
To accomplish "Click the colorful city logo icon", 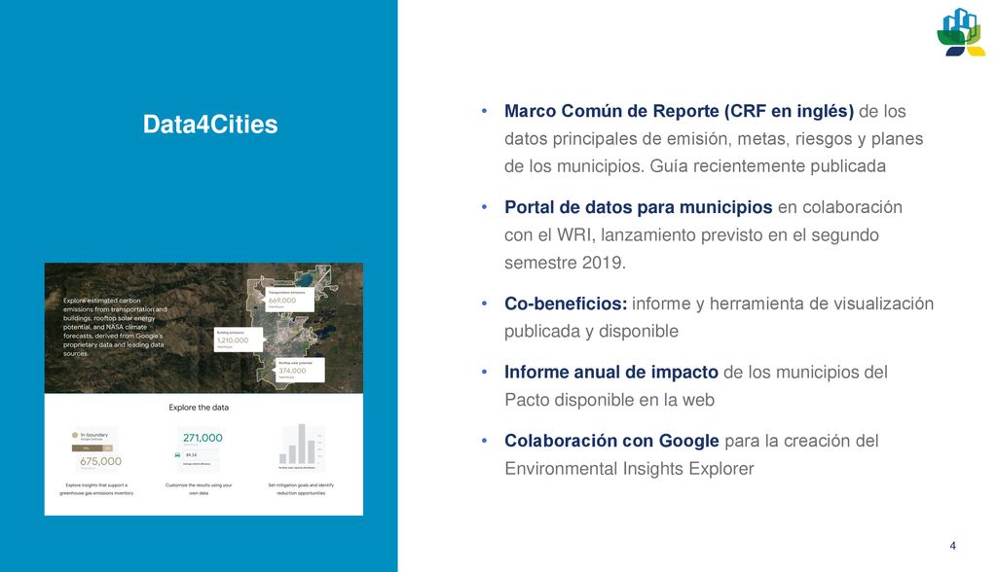I will tap(961, 32).
